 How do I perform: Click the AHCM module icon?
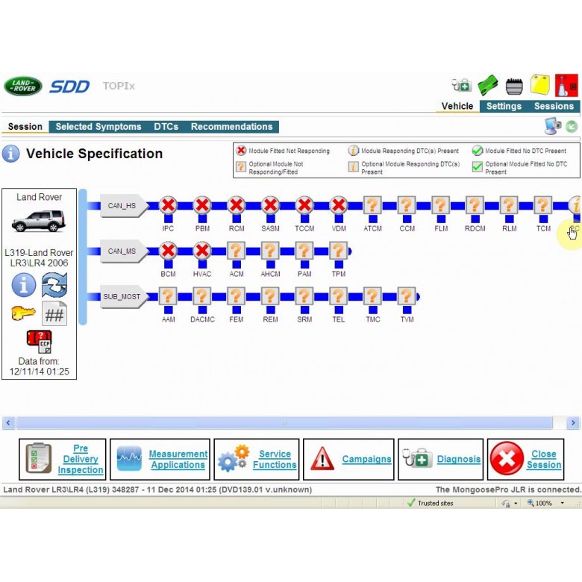[x=270, y=251]
